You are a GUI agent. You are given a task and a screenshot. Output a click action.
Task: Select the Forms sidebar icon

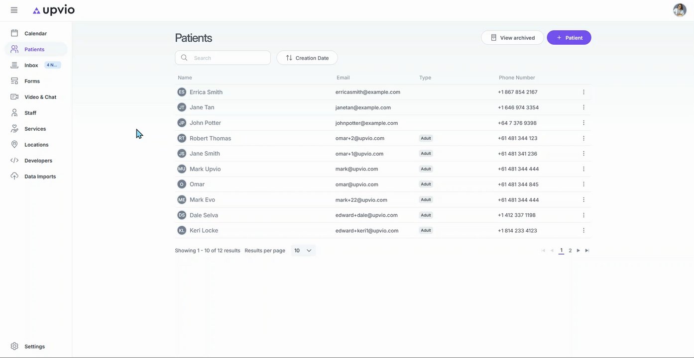click(14, 81)
